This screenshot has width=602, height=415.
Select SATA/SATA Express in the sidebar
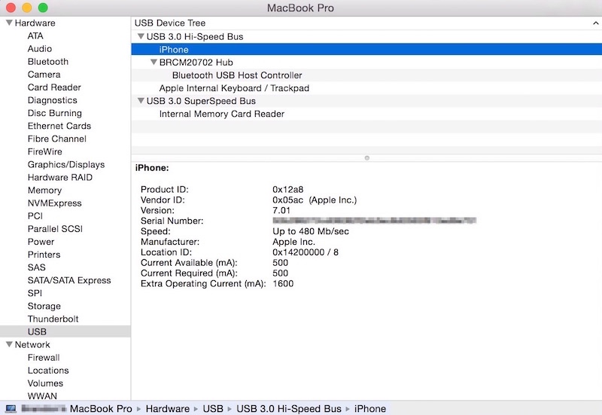click(x=69, y=280)
